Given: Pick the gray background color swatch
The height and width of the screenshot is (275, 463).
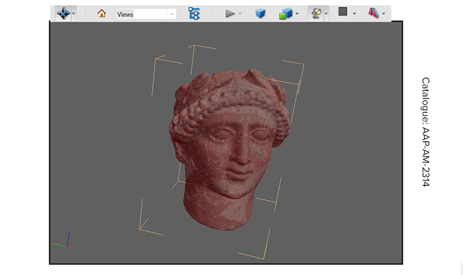Looking at the screenshot, I should (x=343, y=12).
